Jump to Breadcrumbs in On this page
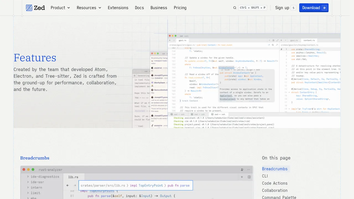The height and width of the screenshot is (199, 354). click(x=275, y=169)
